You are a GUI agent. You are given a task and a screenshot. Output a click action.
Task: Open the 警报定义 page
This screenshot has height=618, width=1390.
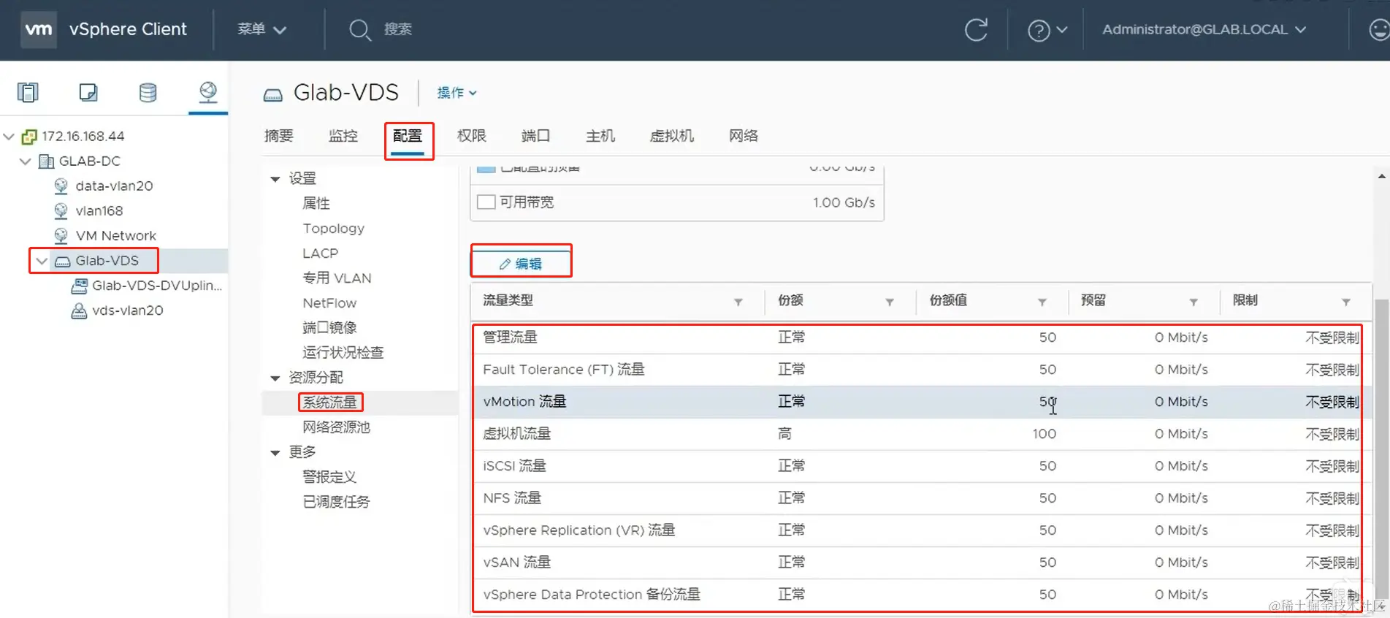329,477
